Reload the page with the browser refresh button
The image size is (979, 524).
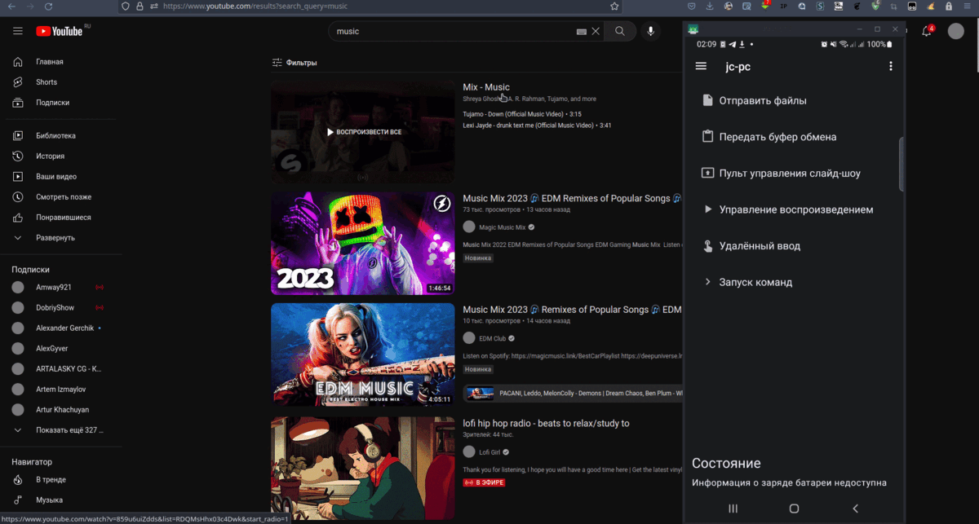point(49,6)
